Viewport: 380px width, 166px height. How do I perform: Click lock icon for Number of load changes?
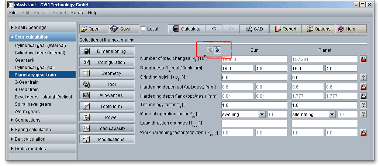pos(363,59)
